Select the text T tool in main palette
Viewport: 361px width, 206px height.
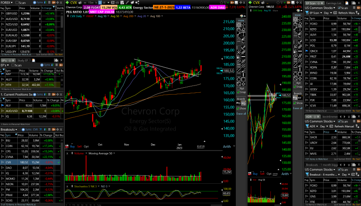(x=244, y=34)
